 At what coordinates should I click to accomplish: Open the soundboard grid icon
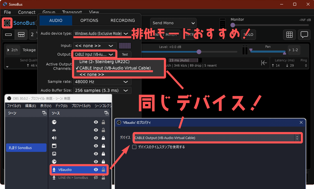click(x=289, y=34)
